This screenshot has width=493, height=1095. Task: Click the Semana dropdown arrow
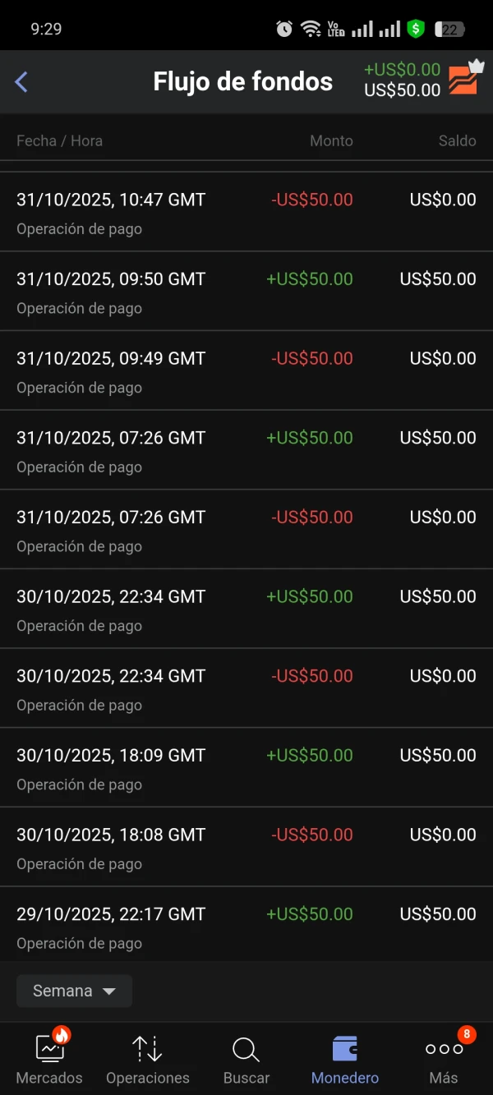pos(108,991)
